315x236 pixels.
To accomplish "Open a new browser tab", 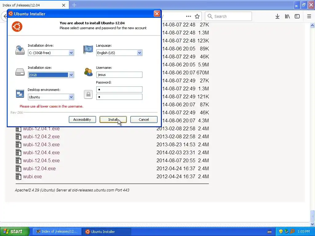I will point(74,5).
